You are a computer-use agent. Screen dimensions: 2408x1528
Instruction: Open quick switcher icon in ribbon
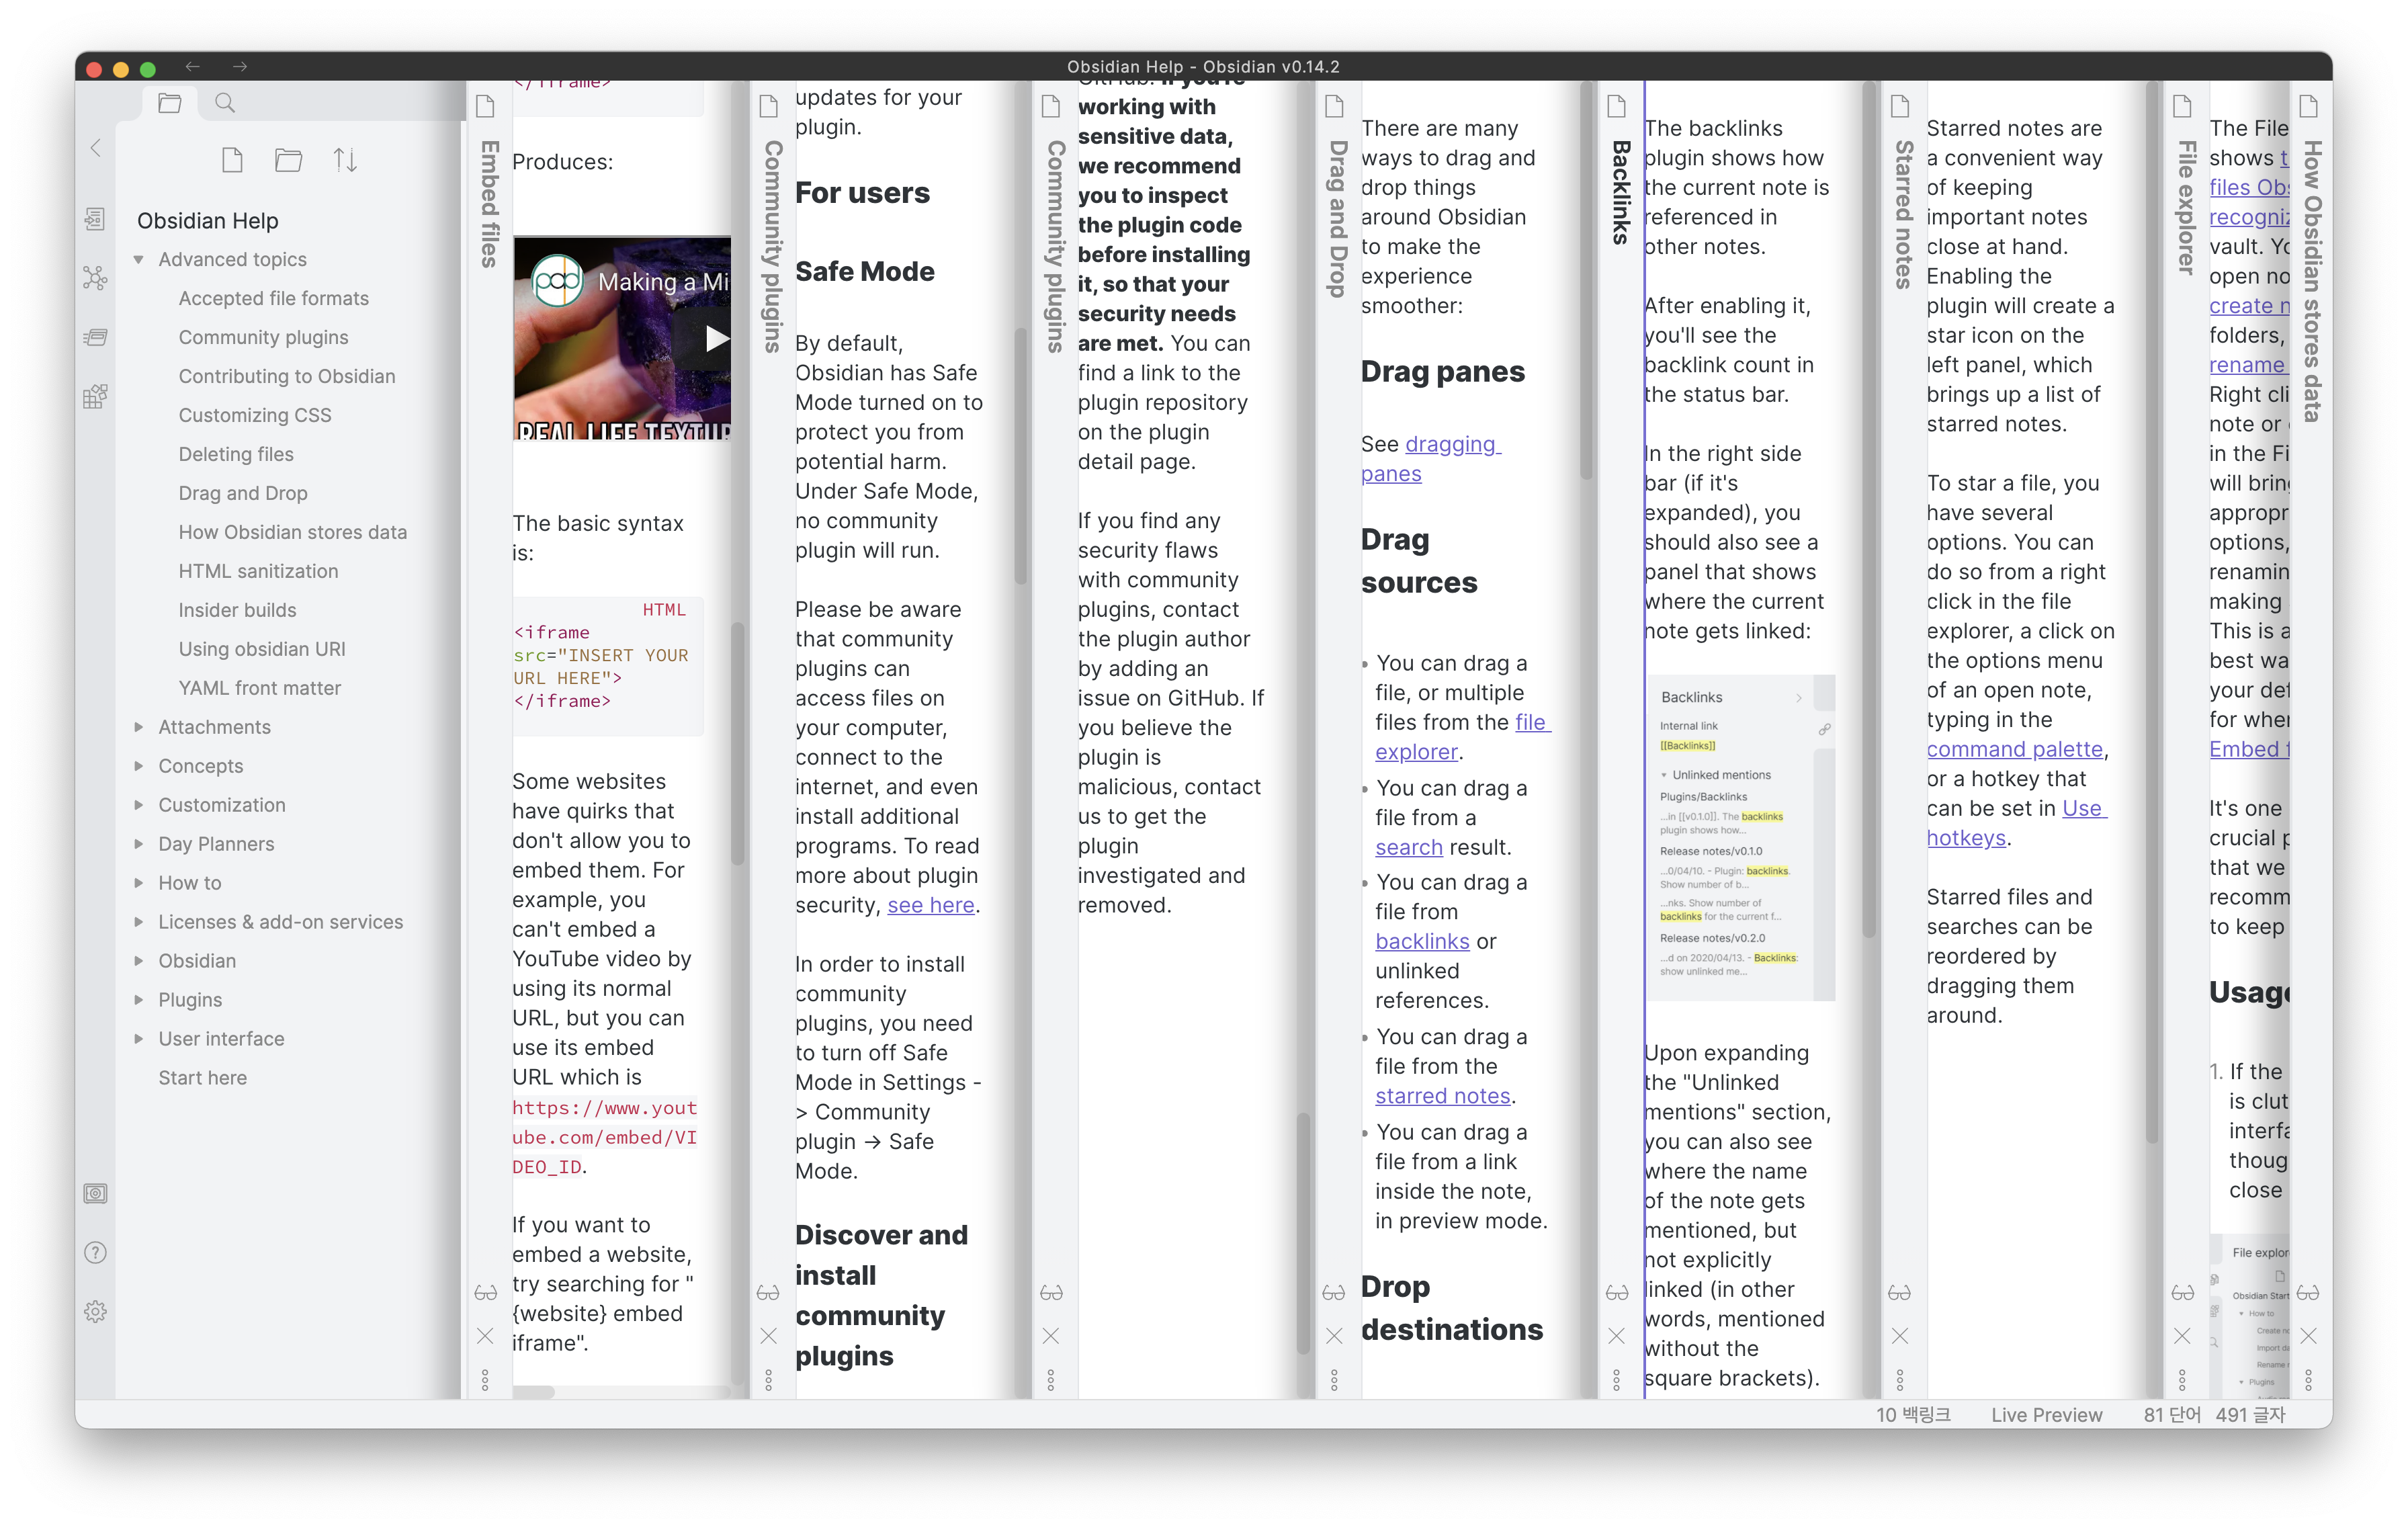(x=95, y=219)
